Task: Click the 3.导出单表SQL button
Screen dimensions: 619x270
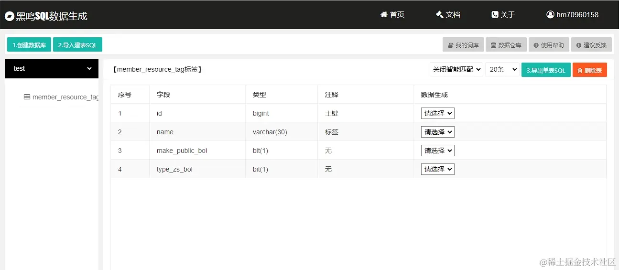Action: 546,70
